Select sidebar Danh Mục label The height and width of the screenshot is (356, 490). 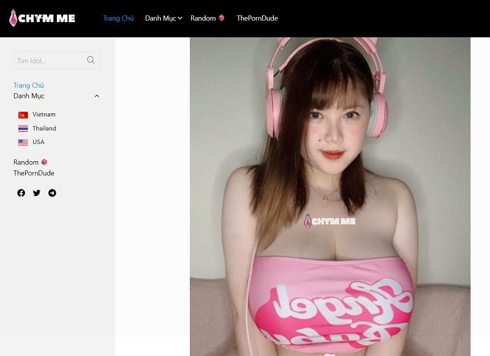tap(29, 96)
